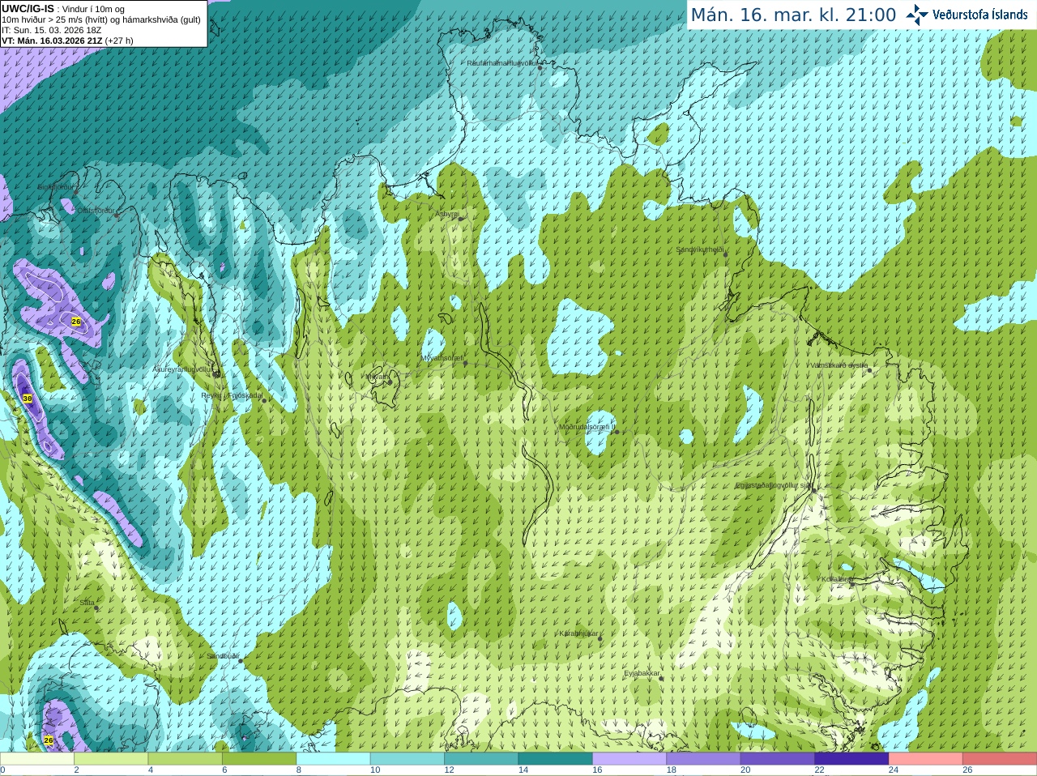
Task: Click the yellow gust label 26 near the legend bar
Action: (49, 740)
